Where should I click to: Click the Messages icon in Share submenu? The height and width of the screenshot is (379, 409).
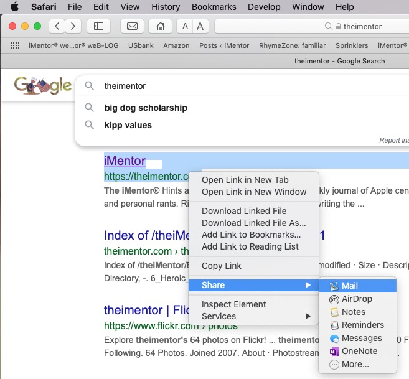coord(334,339)
